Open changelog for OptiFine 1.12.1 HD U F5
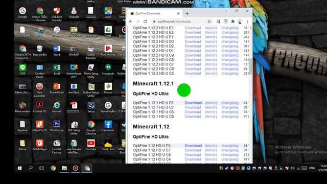Screen dimensions: 327x184 point(230,103)
